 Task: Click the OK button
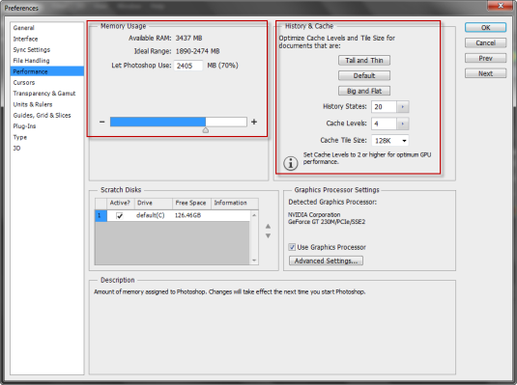click(x=485, y=28)
